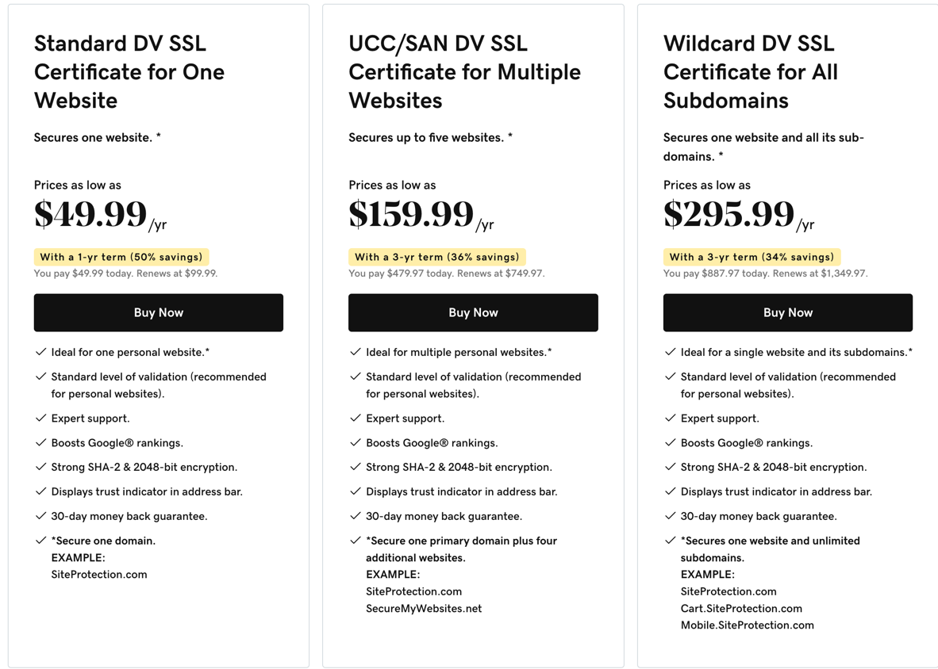
Task: Click Buy Now for Standard DV SSL
Action: (159, 312)
